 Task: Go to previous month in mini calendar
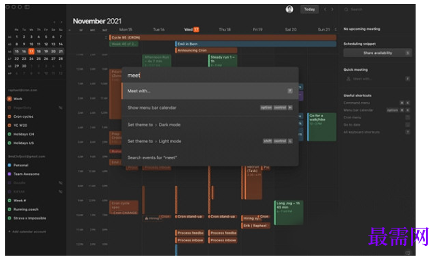coord(54,22)
